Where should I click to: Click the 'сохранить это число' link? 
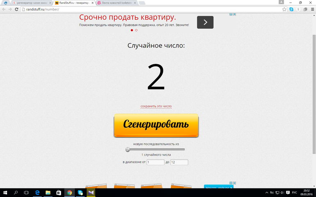click(156, 106)
